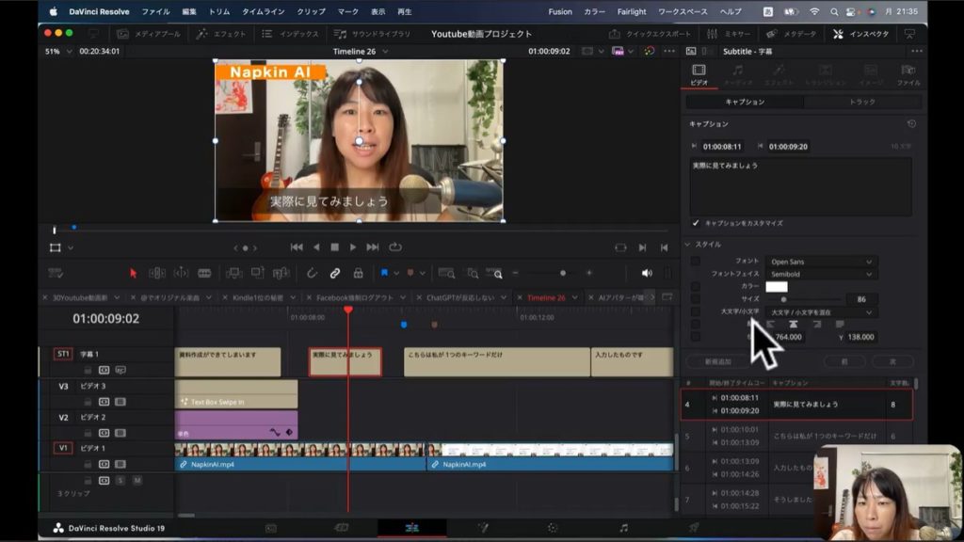Toggle the snapping magnet icon in toolbar
This screenshot has height=542, width=964.
point(312,273)
